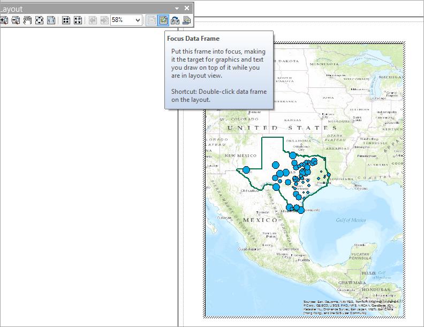
Task: Select the layout Zoom In tool
Action: [3, 20]
